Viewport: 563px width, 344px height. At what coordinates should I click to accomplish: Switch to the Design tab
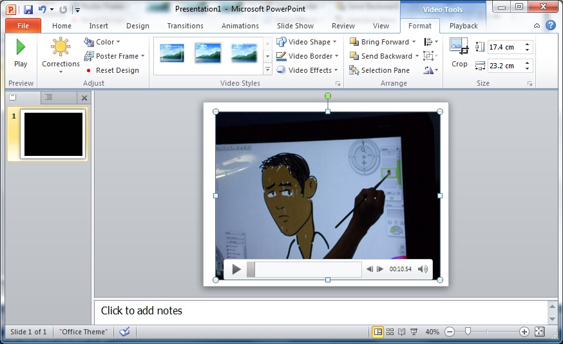(x=138, y=26)
